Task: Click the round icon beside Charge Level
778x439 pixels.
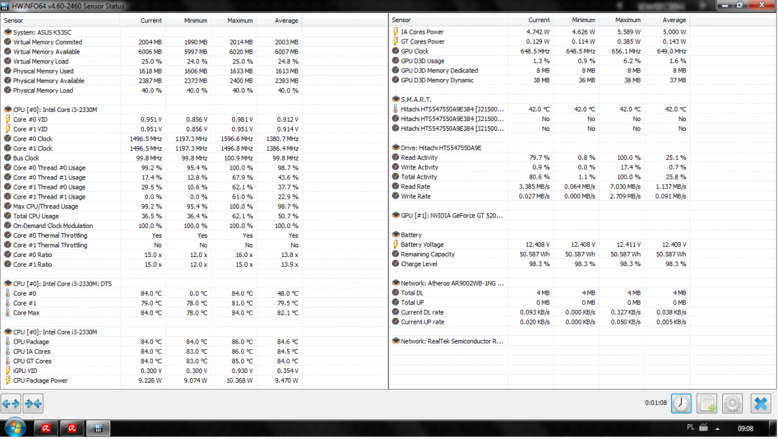Action: click(395, 264)
